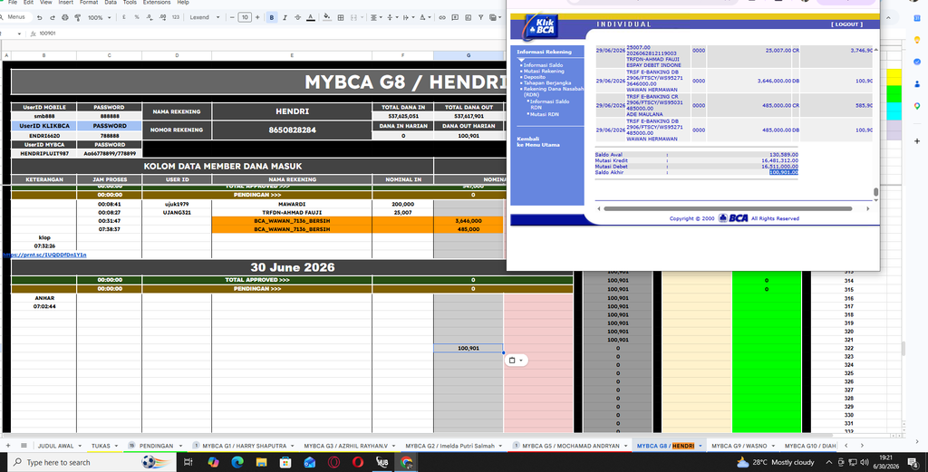
Task: Open the text color picker
Action: coord(311,18)
